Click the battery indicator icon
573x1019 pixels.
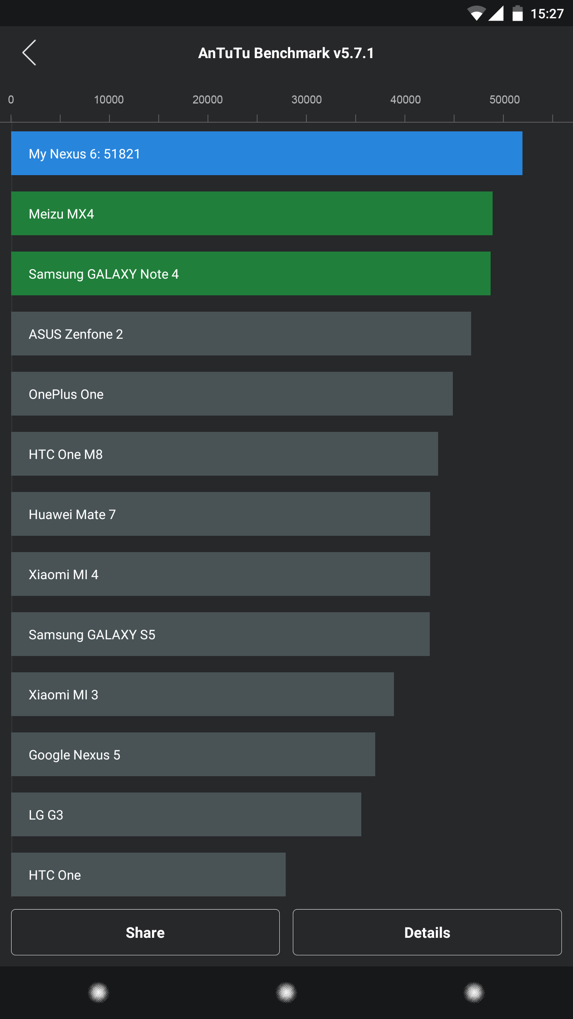pos(517,13)
